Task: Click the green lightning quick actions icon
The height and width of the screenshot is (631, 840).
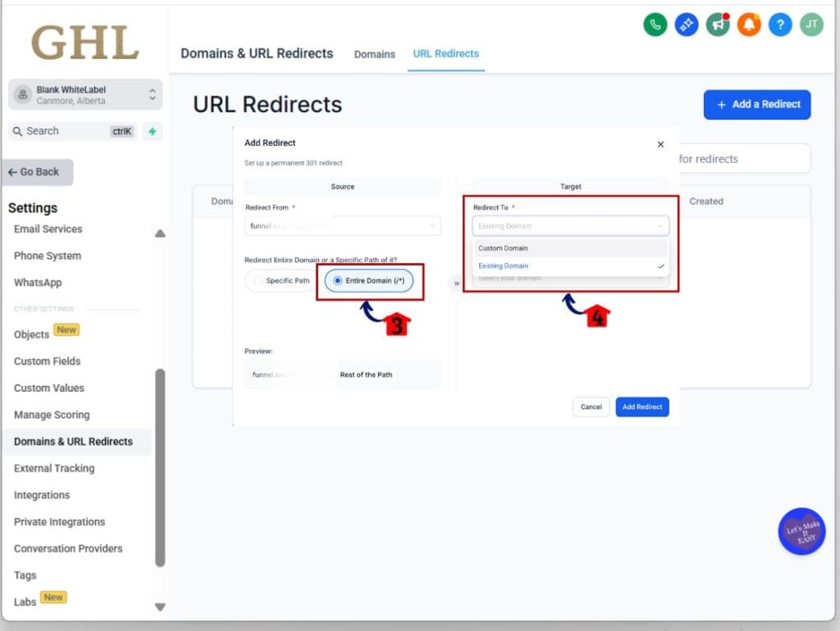Action: [152, 131]
